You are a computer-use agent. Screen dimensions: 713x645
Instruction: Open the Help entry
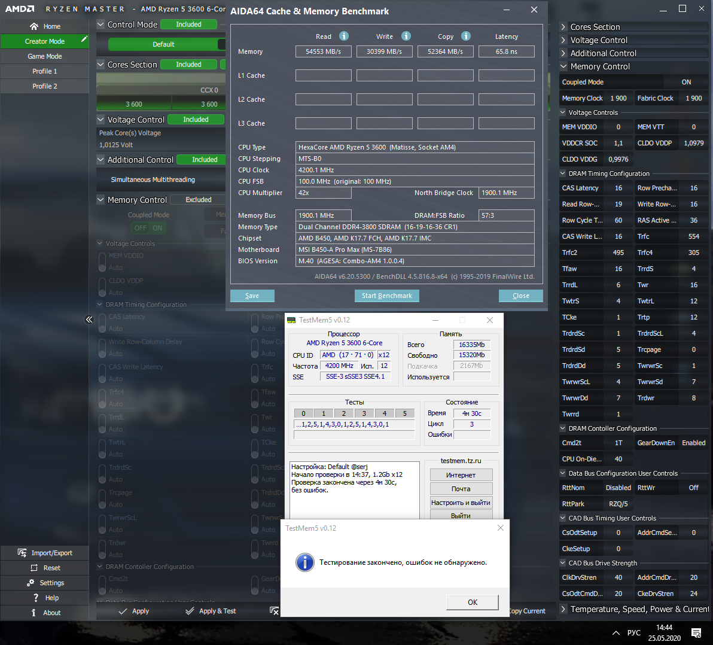click(44, 598)
